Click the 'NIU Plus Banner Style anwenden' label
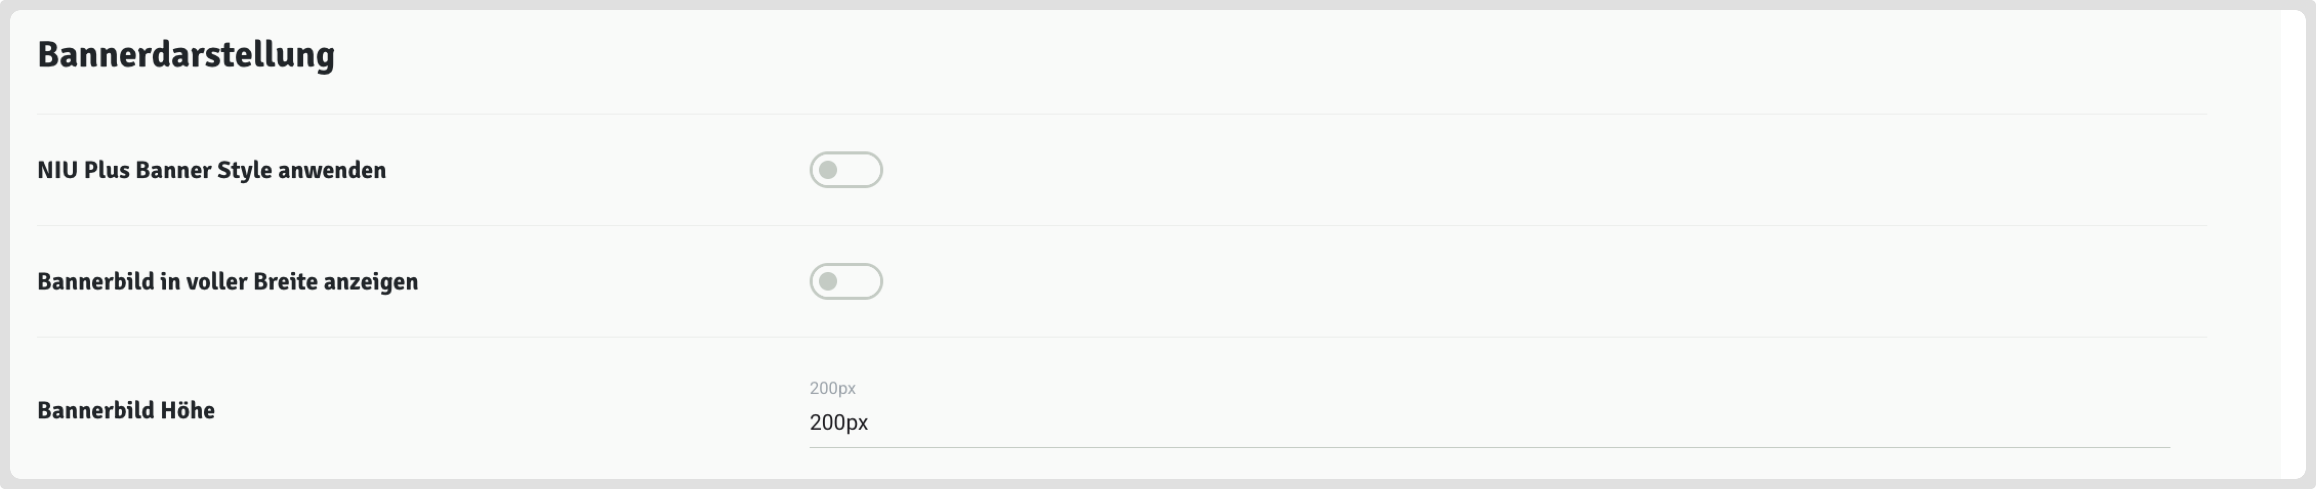Viewport: 2316px width, 489px height. [x=211, y=170]
